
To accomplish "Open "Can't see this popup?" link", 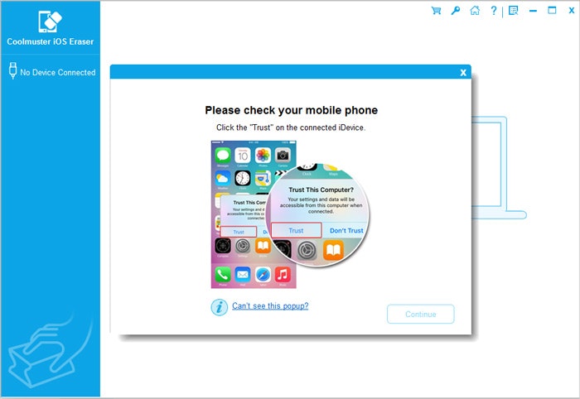I will 270,306.
